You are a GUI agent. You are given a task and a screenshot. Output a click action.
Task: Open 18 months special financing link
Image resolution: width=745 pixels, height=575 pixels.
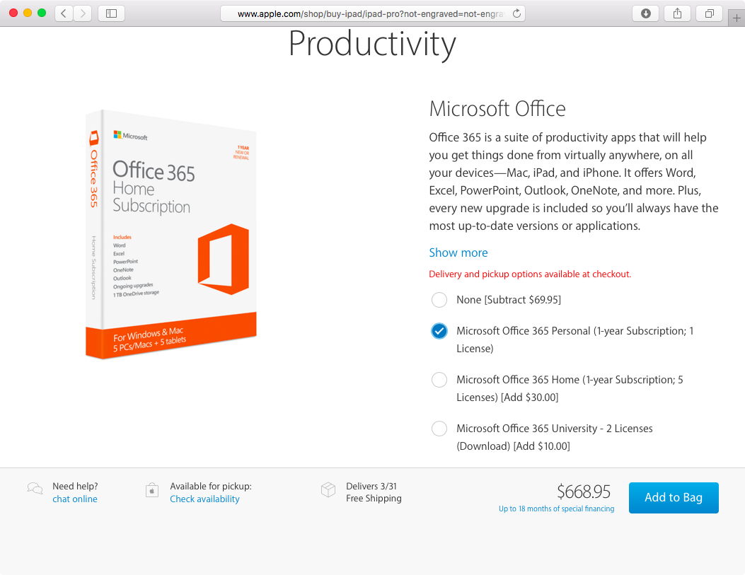pyautogui.click(x=556, y=509)
